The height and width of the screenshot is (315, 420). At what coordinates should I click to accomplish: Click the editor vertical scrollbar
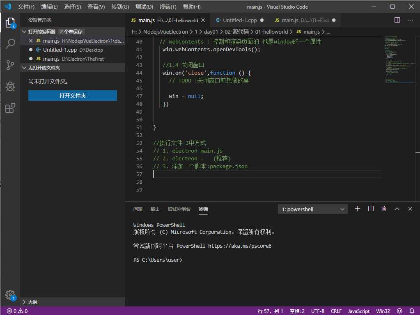click(417, 118)
